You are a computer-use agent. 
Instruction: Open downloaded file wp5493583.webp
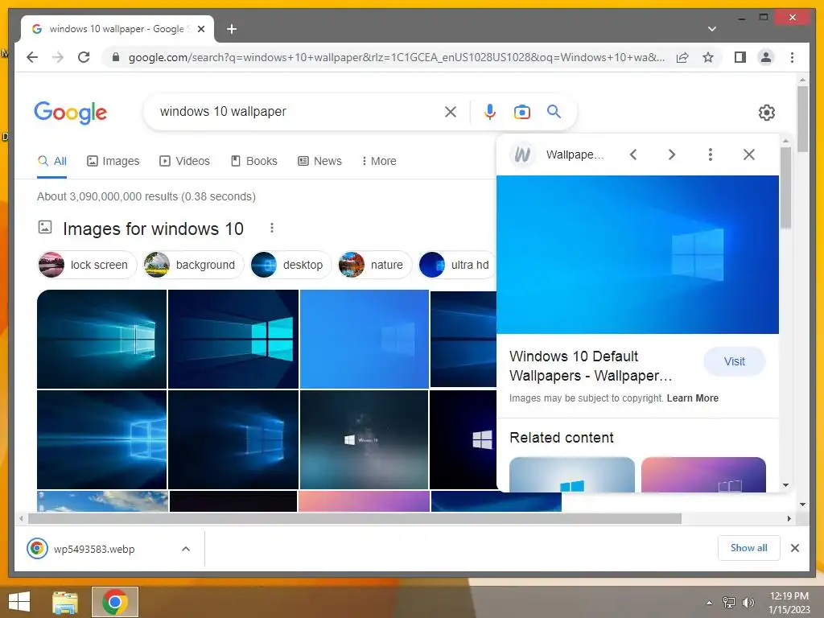93,549
